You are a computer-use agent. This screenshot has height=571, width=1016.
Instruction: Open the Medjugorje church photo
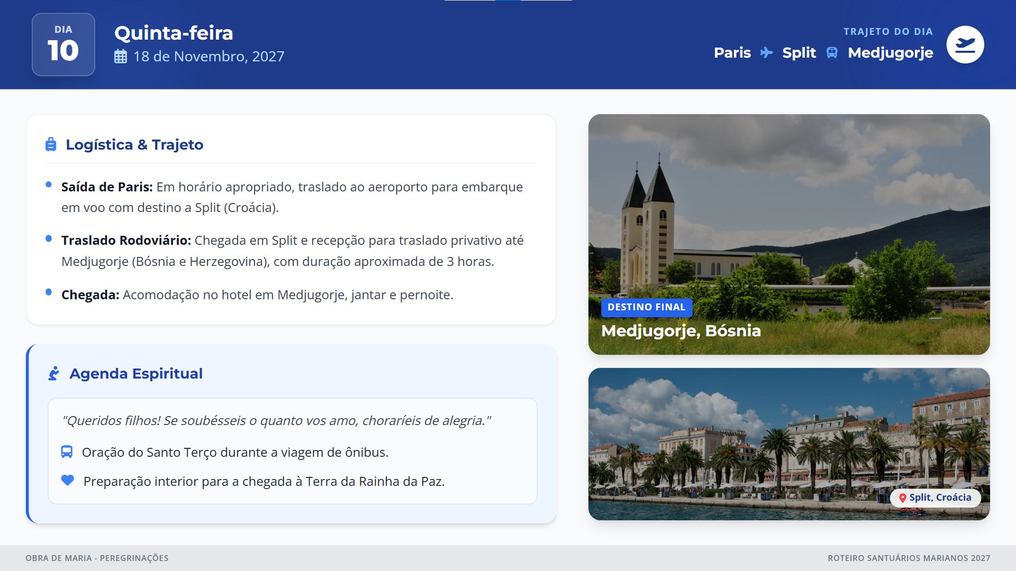click(788, 211)
